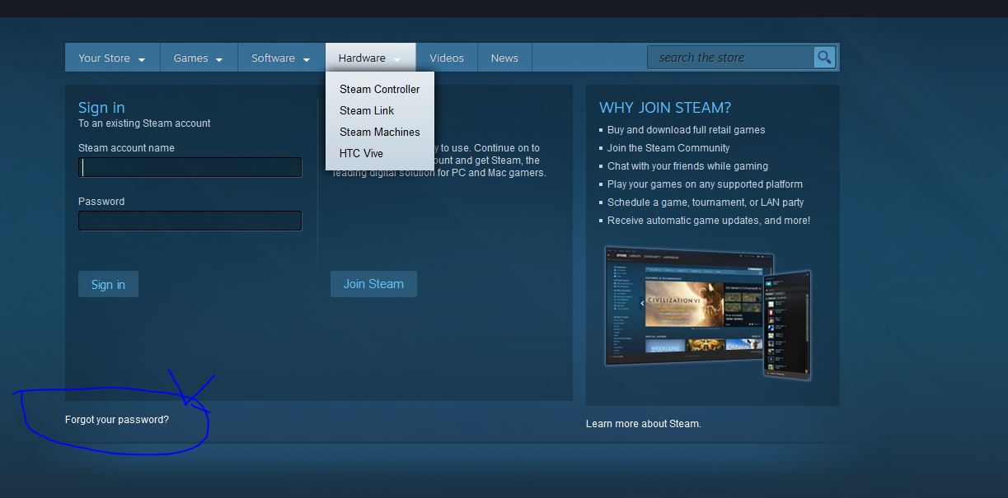The height and width of the screenshot is (498, 1008).
Task: Open the Forgot your password link
Action: 117,420
